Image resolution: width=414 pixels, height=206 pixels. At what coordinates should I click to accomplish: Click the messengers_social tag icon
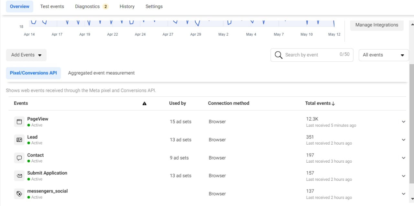[19, 194]
